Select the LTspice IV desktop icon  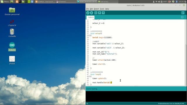(12, 23)
